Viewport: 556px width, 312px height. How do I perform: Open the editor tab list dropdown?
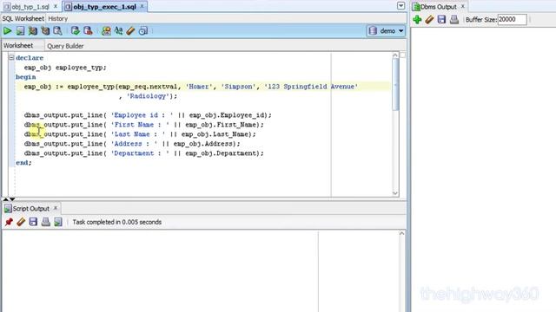click(400, 6)
